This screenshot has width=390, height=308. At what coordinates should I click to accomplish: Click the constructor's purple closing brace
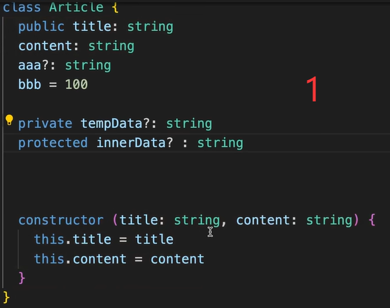pos(22,278)
